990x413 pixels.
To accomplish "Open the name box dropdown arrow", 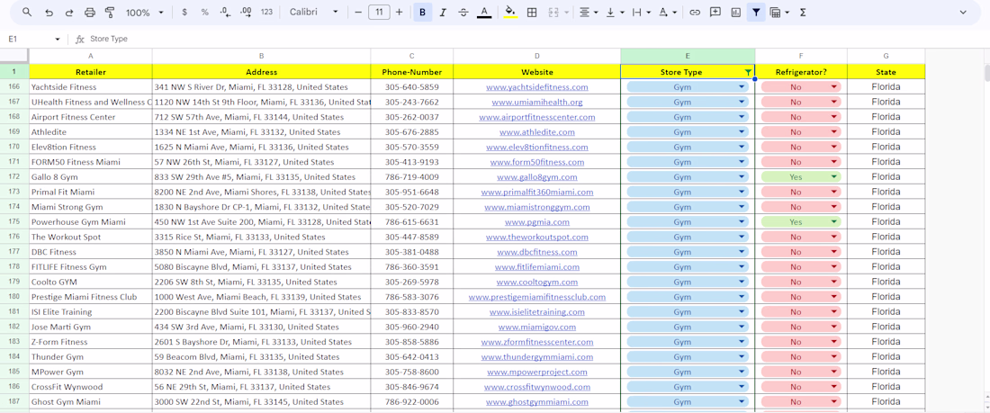I will coord(58,40).
